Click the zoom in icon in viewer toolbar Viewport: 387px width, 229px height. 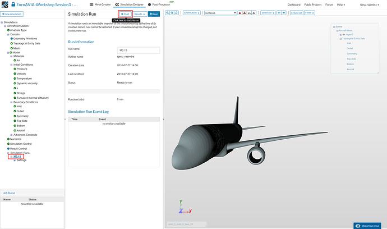(168, 12)
